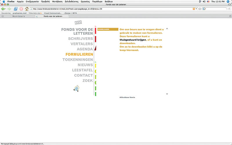
Task: Click the small logo above the site menu
Action: tap(78, 23)
